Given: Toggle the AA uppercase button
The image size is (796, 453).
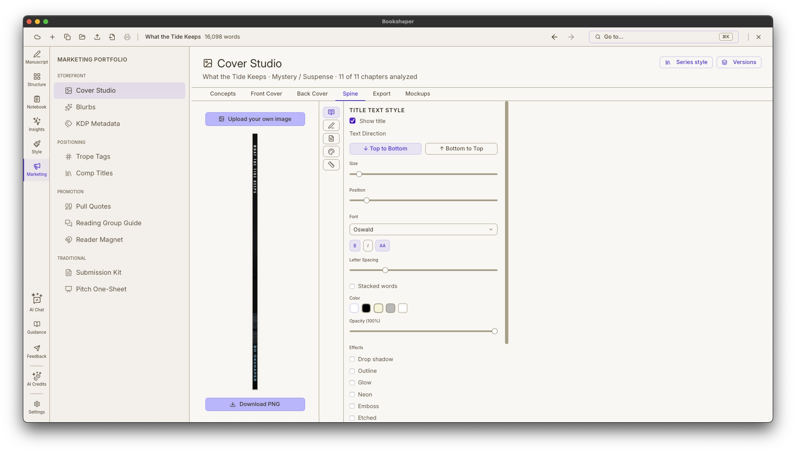Looking at the screenshot, I should 382,246.
